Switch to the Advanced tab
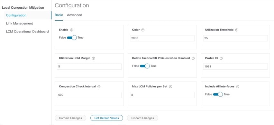The image size is (274, 125). 74,15
